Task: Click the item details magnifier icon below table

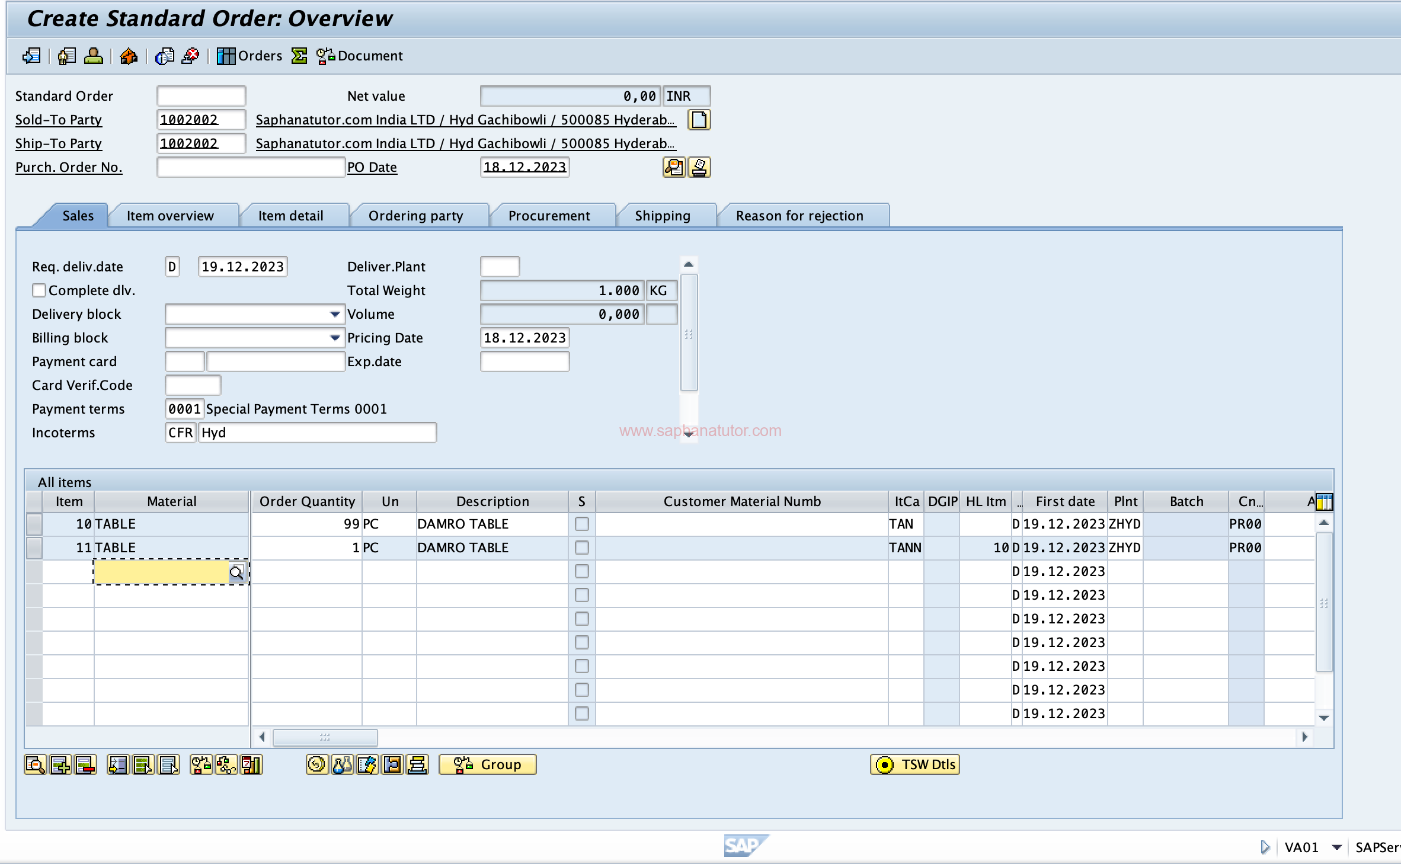Action: 35,764
